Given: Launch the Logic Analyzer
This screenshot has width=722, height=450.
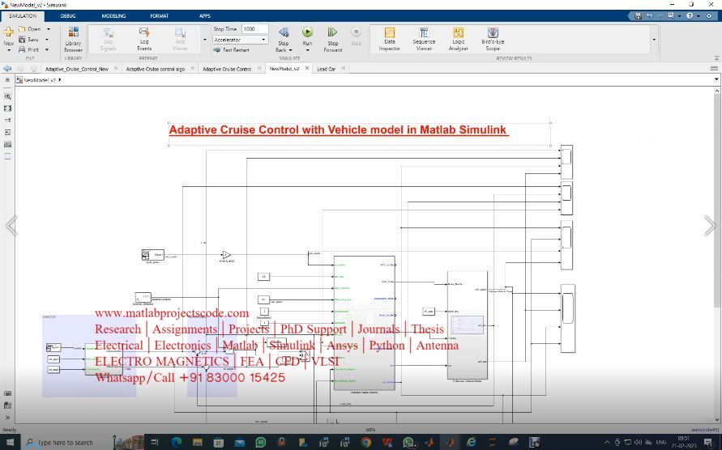Looking at the screenshot, I should [458, 38].
